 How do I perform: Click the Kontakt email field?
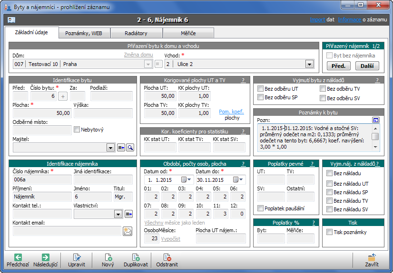click(x=67, y=231)
